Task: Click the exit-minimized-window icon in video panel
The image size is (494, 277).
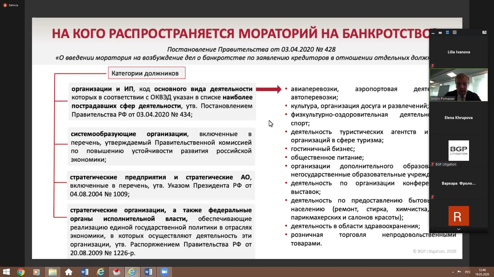Action: pyautogui.click(x=484, y=32)
